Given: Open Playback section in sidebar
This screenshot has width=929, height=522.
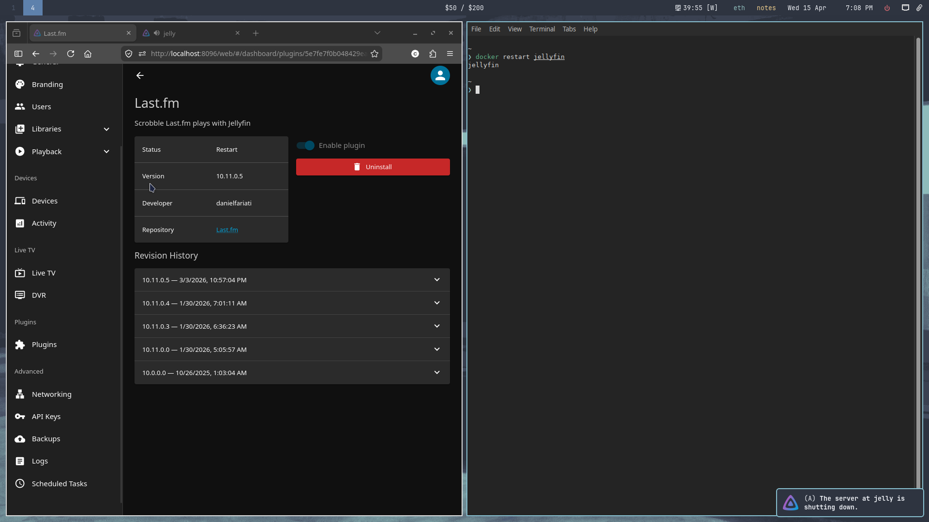Looking at the screenshot, I should 63,151.
